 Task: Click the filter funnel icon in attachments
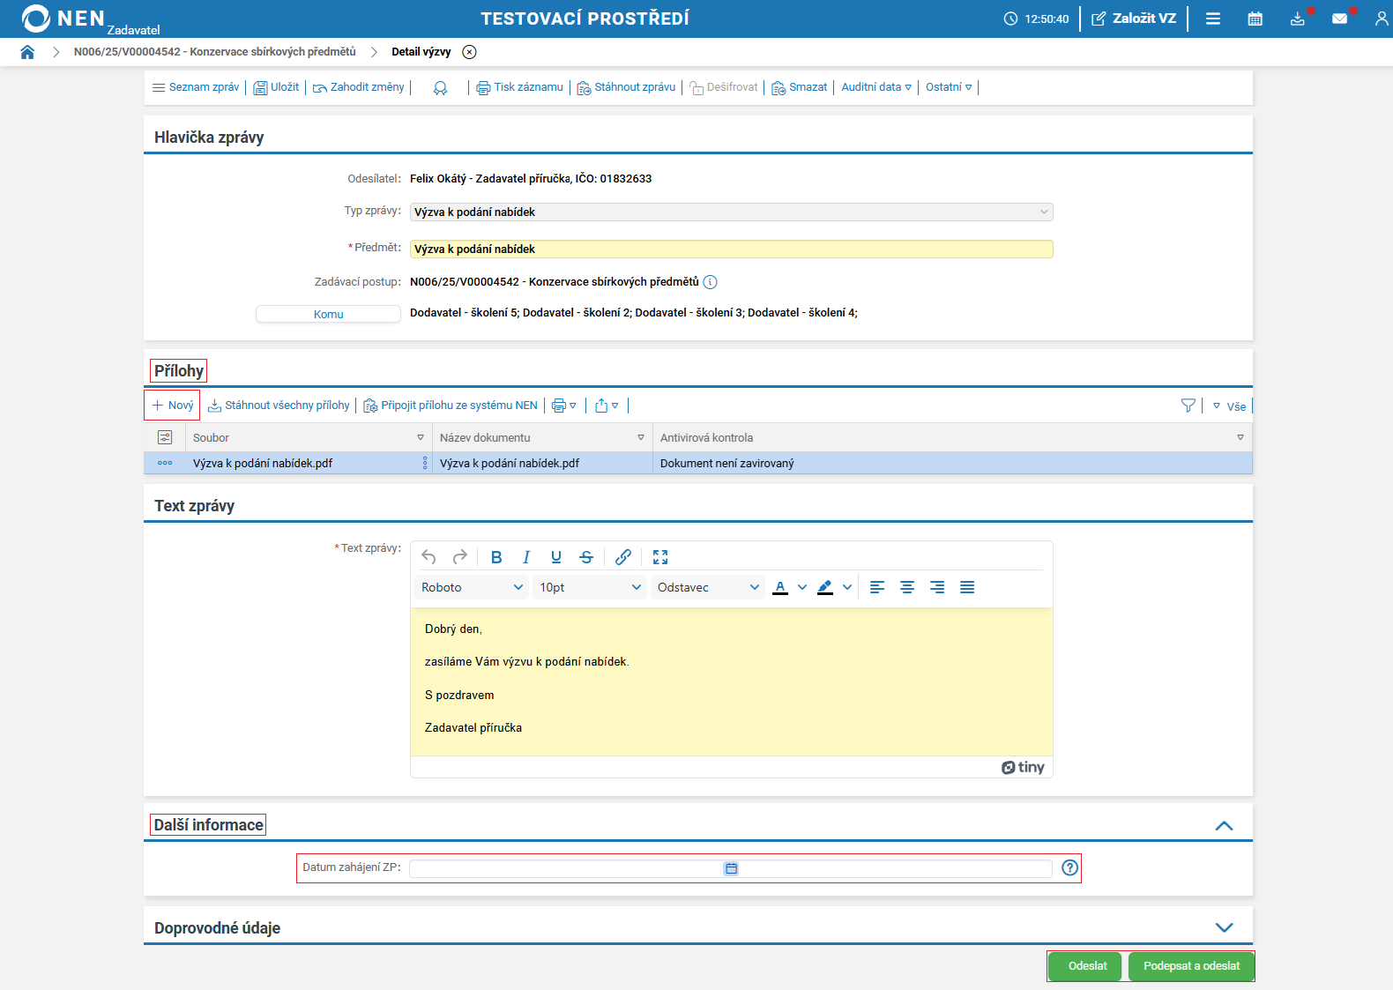click(1188, 406)
